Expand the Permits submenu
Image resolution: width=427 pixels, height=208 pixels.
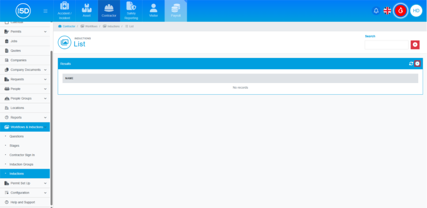tap(45, 32)
